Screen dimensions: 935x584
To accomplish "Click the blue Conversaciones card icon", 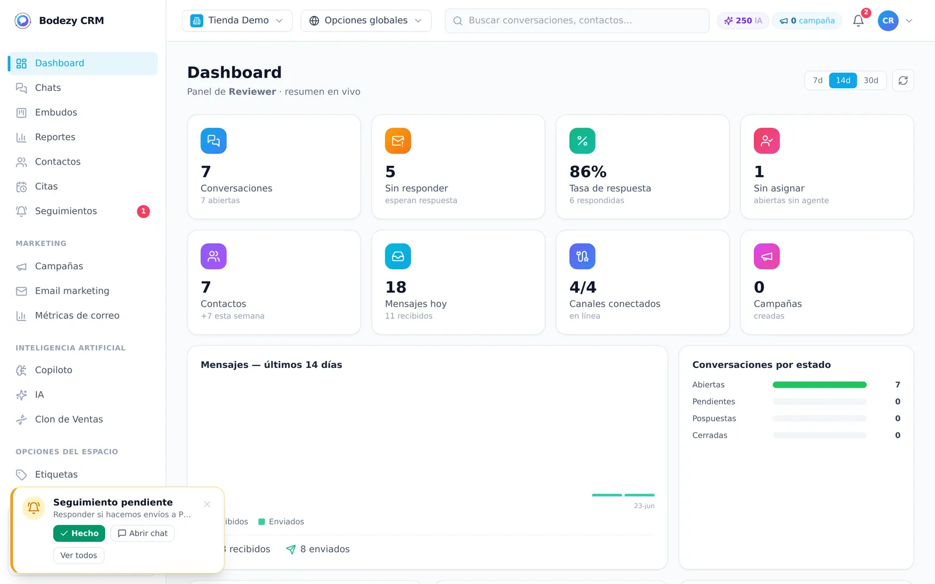I will [213, 141].
